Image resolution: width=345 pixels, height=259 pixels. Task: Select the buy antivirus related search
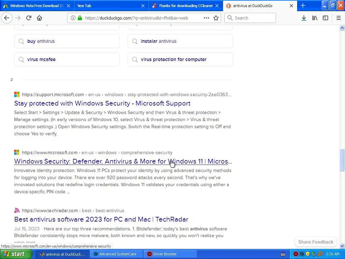click(67, 41)
